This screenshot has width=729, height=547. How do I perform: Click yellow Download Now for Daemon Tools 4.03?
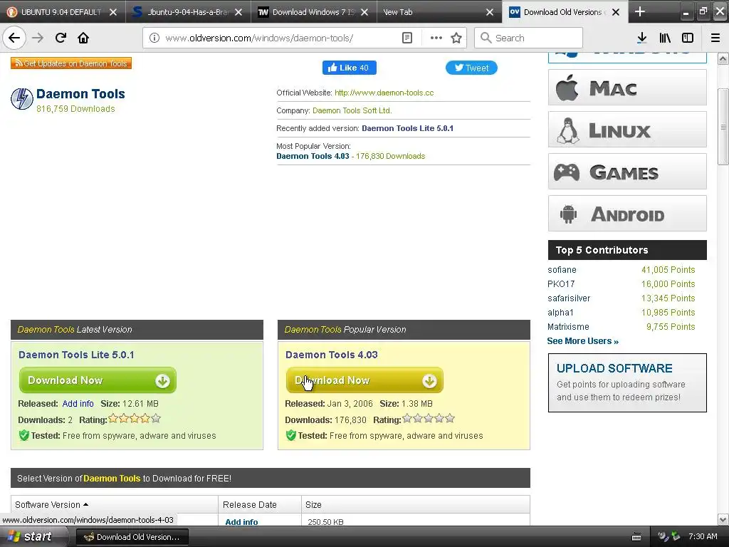[364, 380]
